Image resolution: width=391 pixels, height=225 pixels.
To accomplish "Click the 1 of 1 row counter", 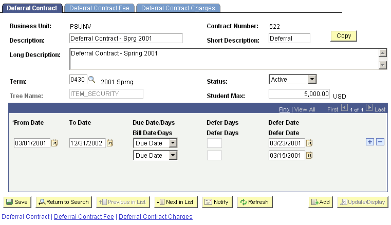I will tap(357, 109).
